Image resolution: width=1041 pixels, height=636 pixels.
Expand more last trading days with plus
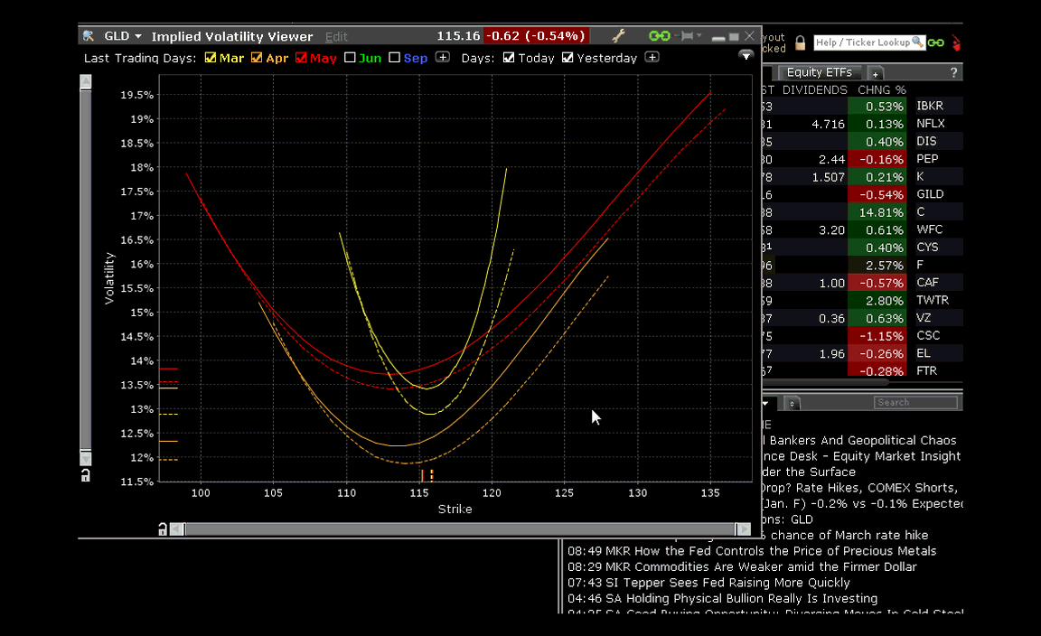point(442,57)
